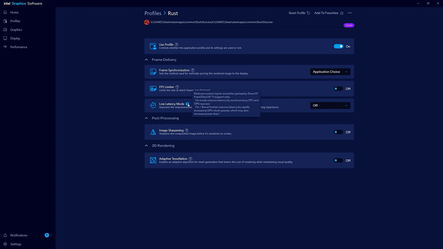Click the help icon next to Use Profile
Viewport: 443px width, 249px height.
pyautogui.click(x=177, y=45)
